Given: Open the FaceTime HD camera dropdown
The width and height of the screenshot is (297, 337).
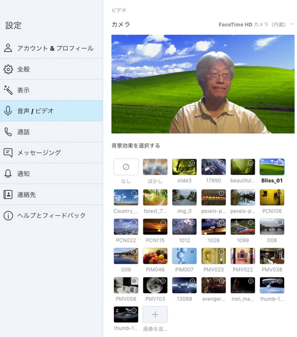Looking at the screenshot, I should point(257,24).
